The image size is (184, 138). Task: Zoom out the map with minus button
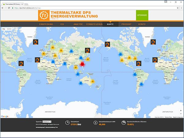click(x=181, y=114)
